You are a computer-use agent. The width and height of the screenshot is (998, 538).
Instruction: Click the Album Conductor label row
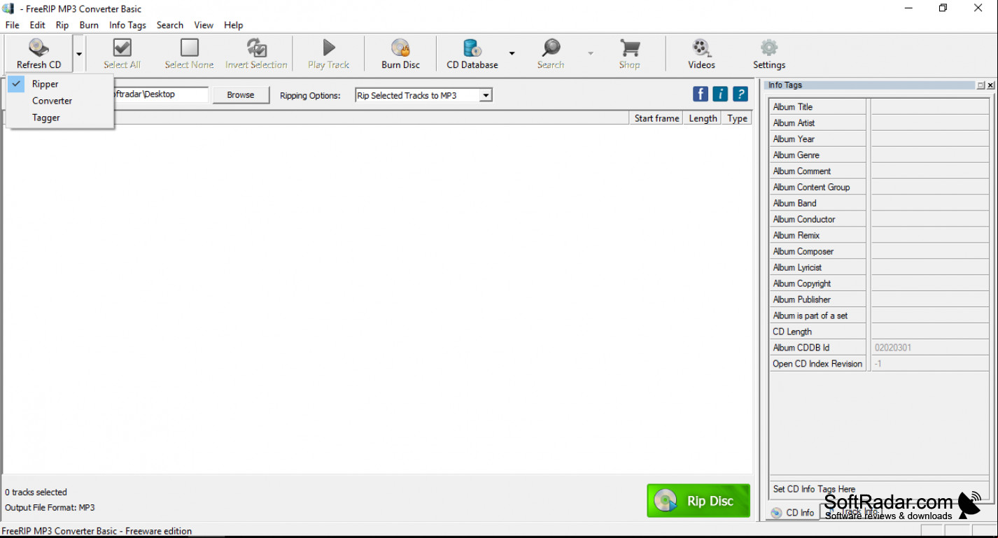click(x=817, y=220)
